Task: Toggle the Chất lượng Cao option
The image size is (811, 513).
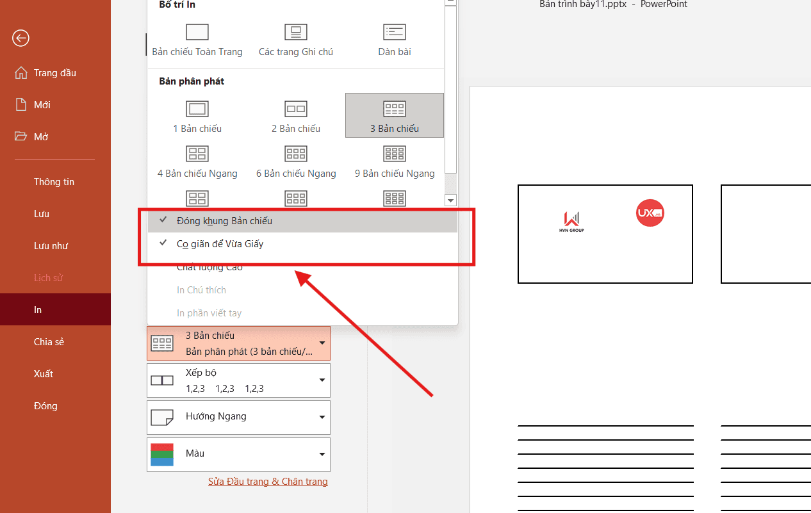Action: pyautogui.click(x=209, y=268)
